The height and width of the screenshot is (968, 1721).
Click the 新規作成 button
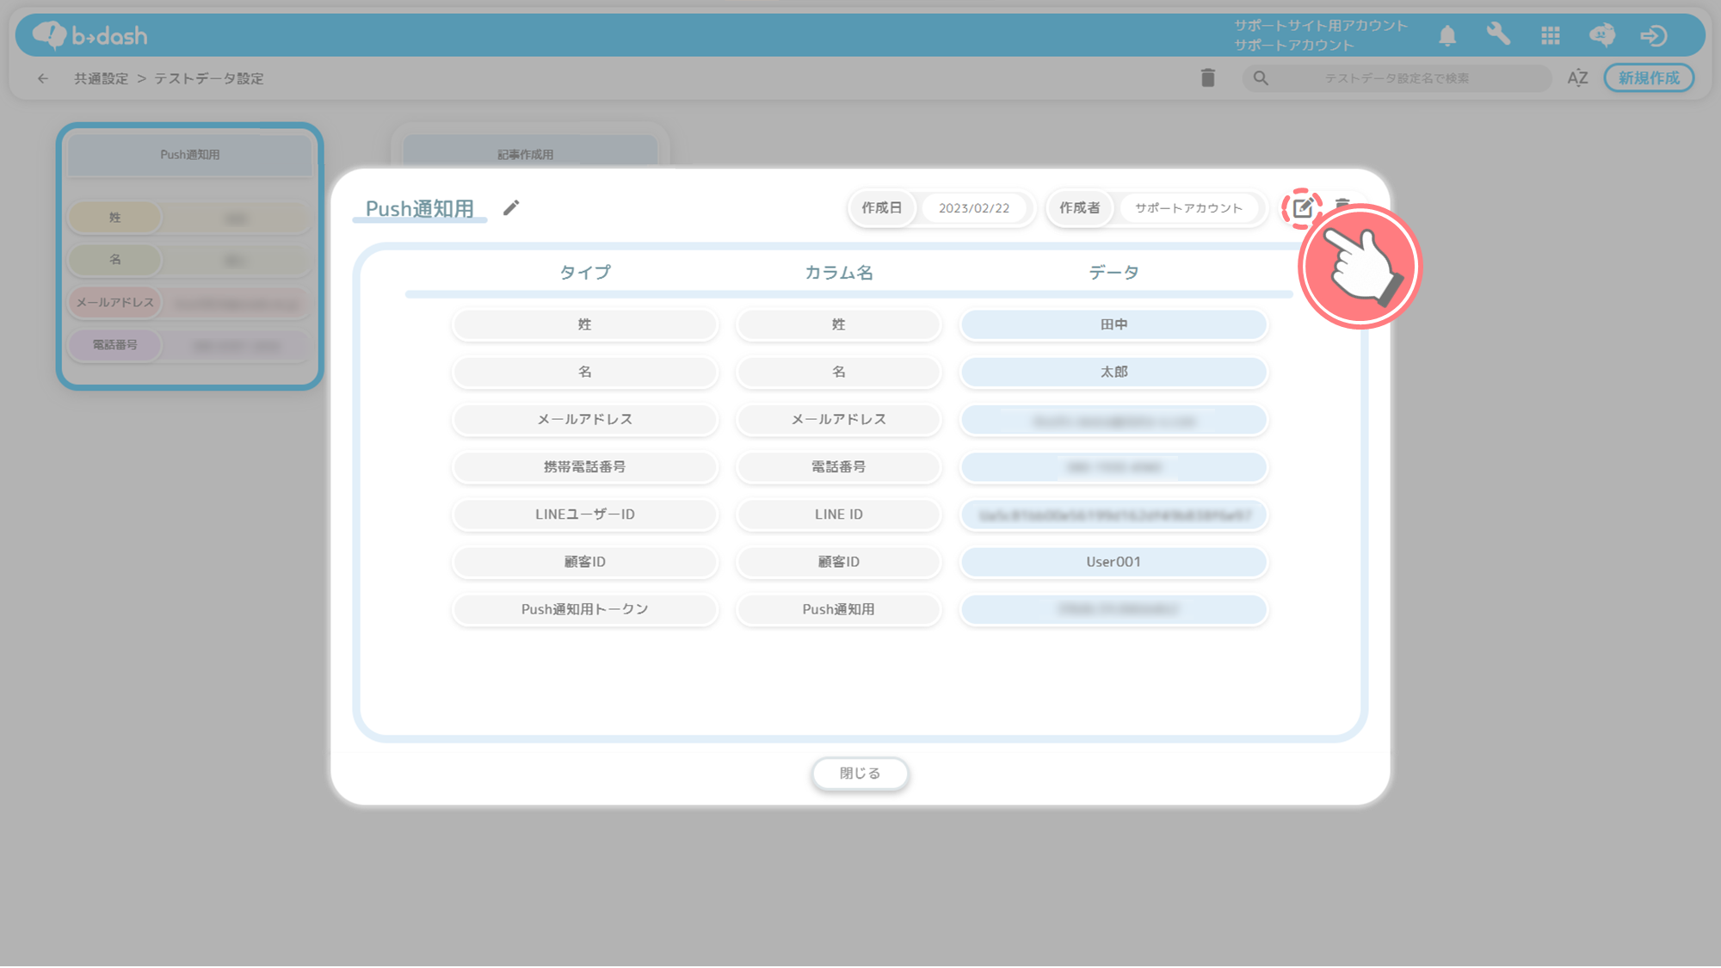(x=1649, y=78)
